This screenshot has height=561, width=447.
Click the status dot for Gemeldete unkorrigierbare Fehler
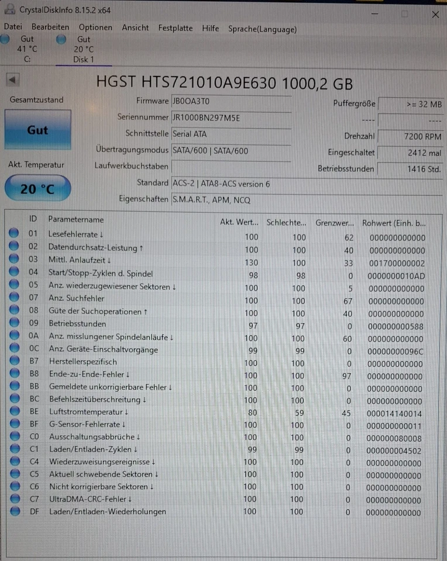point(15,385)
